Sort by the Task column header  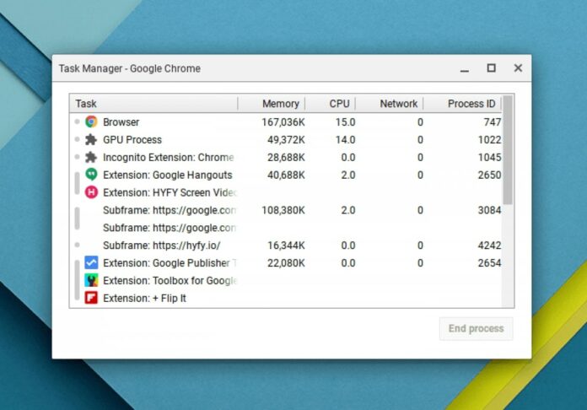point(152,104)
